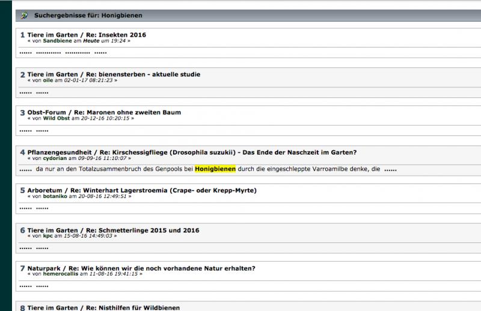The image size is (481, 311).
Task: Open "Re: Winterhart Lagerstroemia" topic
Action: click(164, 191)
